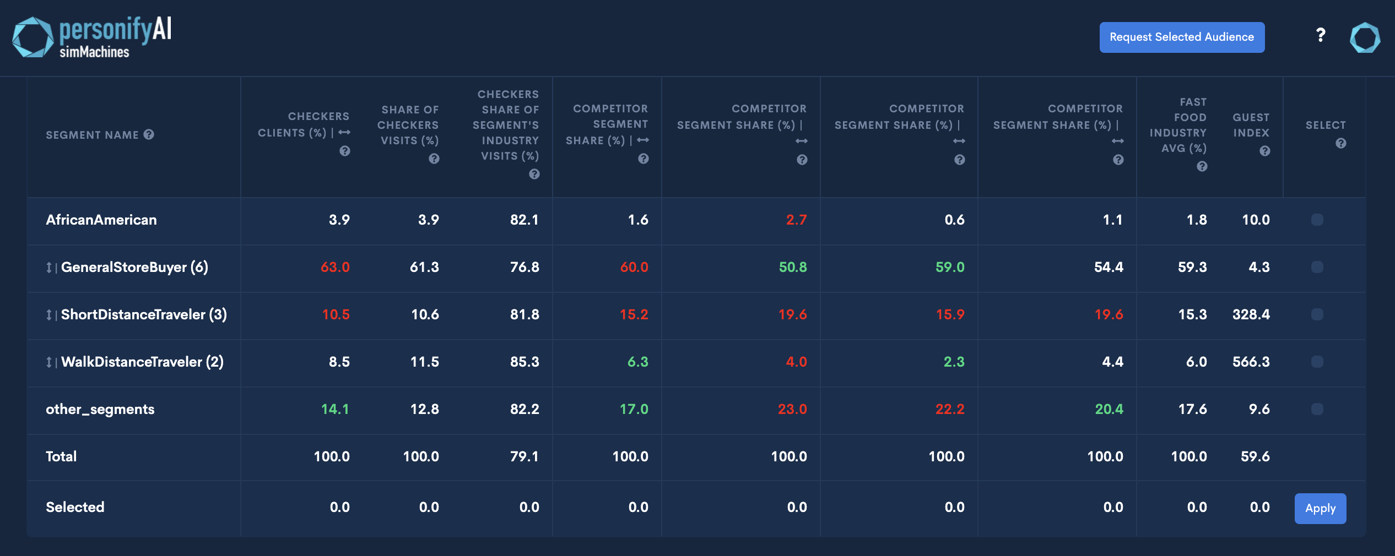Click help icon under Share of Checkers Visits

[x=434, y=159]
